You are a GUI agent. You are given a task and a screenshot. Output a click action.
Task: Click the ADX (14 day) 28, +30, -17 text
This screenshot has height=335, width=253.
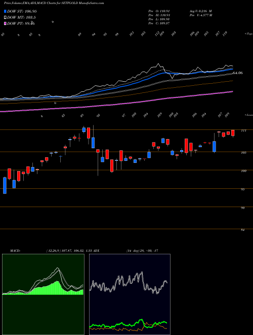click(142, 250)
